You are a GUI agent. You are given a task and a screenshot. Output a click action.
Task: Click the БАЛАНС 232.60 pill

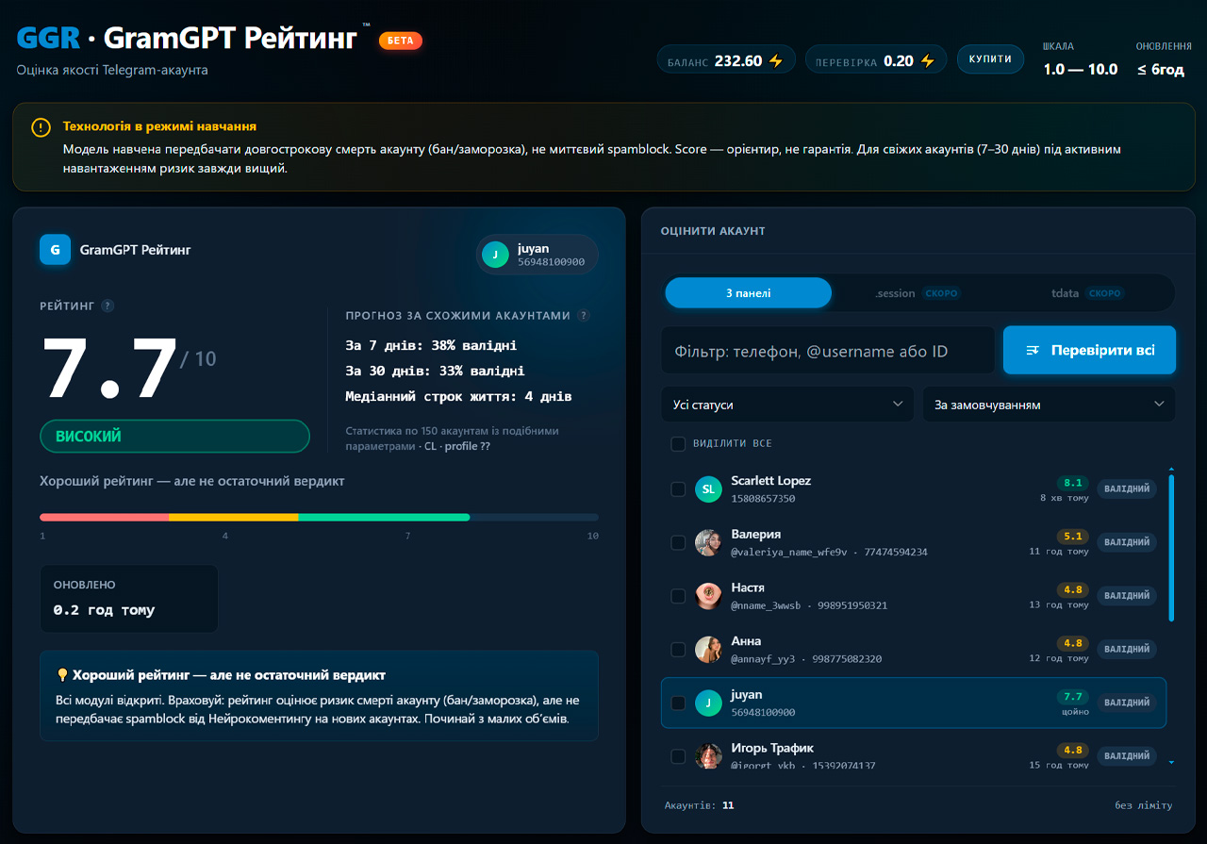[726, 60]
